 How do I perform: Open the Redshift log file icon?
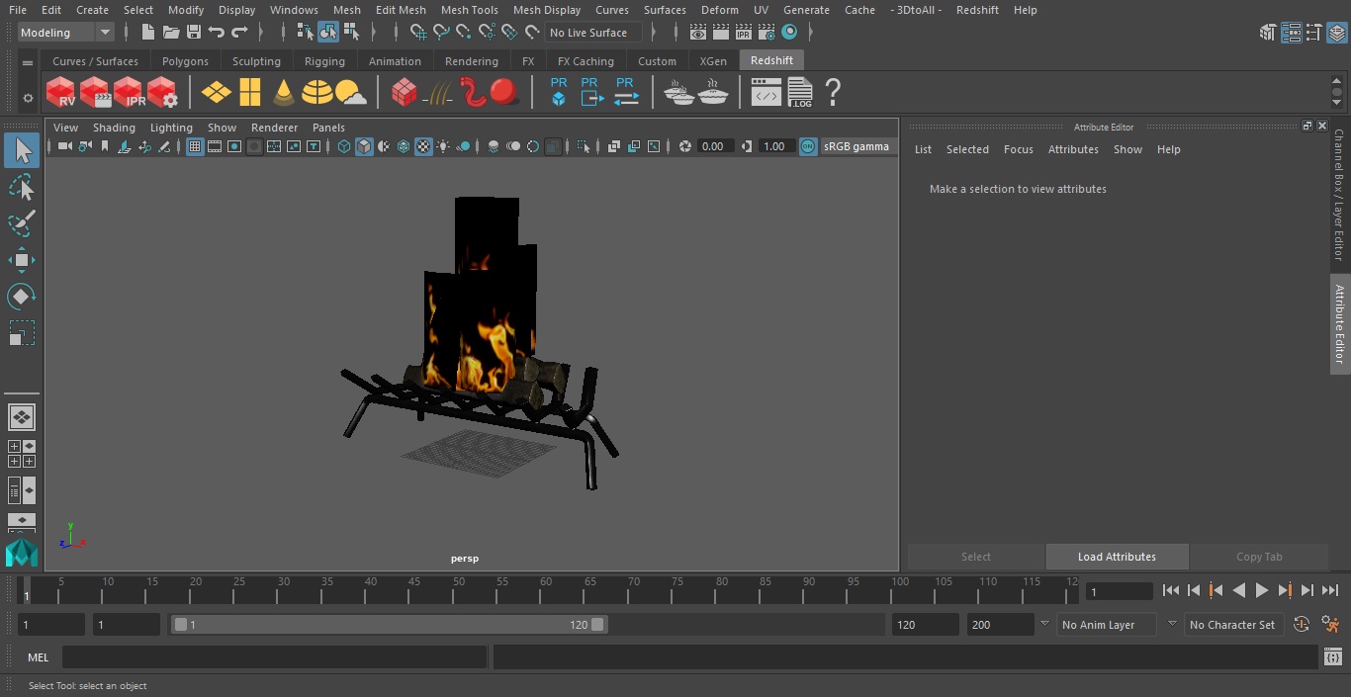(800, 93)
